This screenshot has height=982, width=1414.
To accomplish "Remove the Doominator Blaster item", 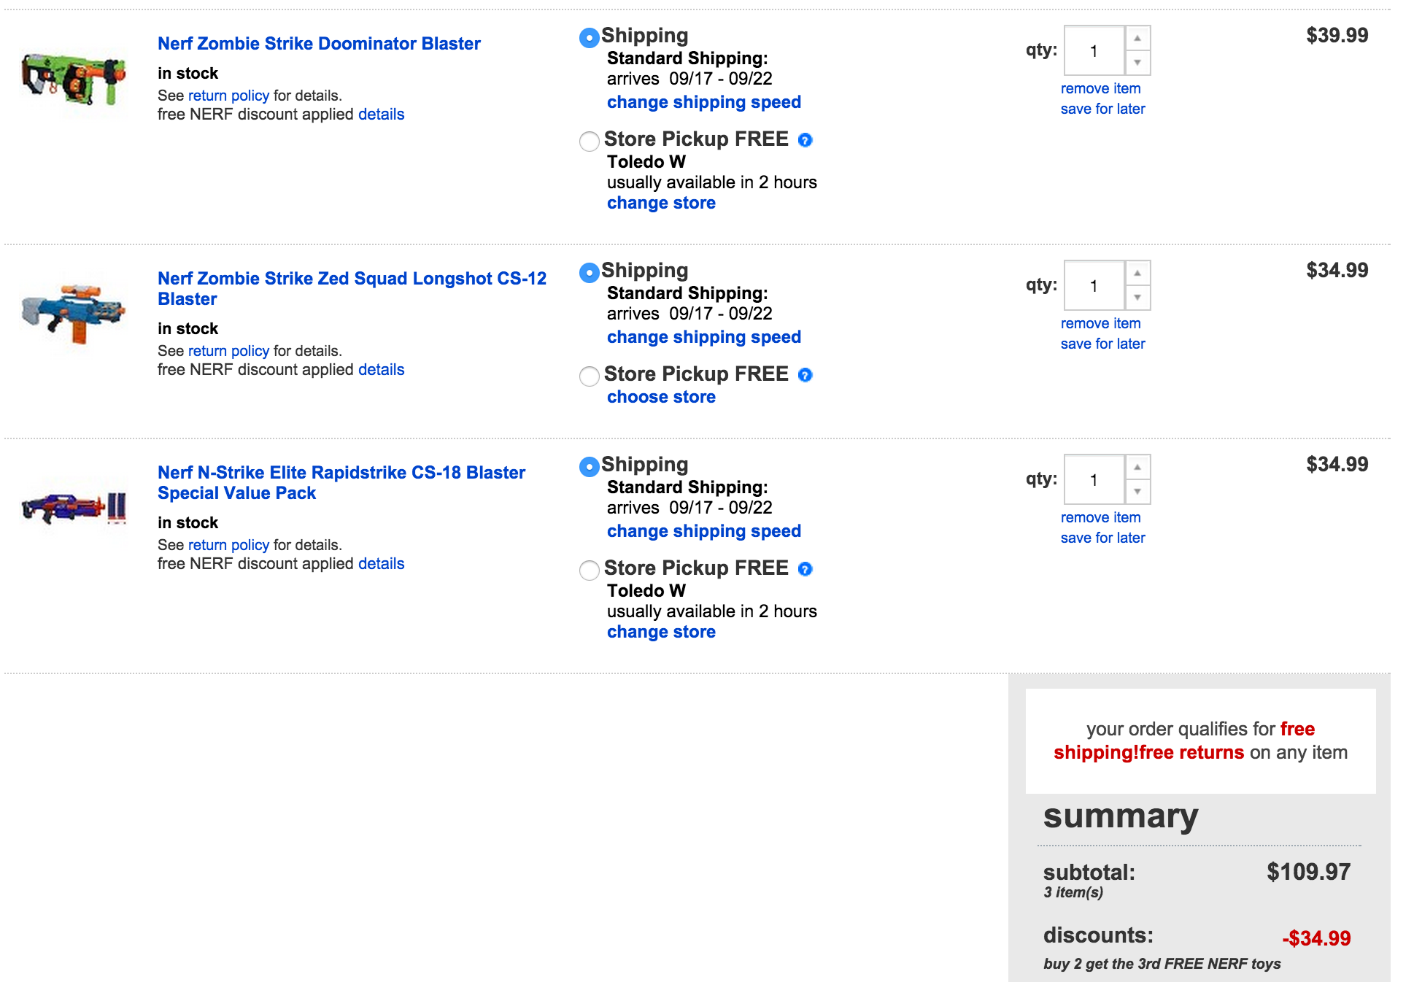I will [1100, 88].
